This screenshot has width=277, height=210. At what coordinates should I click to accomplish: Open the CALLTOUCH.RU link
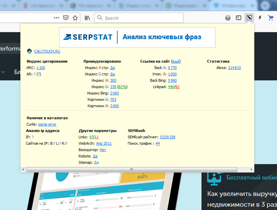point(47,51)
